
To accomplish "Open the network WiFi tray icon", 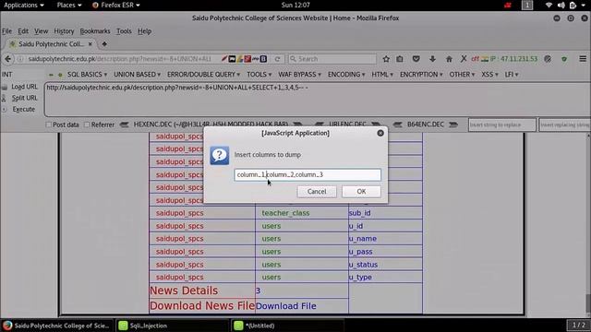I will pos(549,6).
